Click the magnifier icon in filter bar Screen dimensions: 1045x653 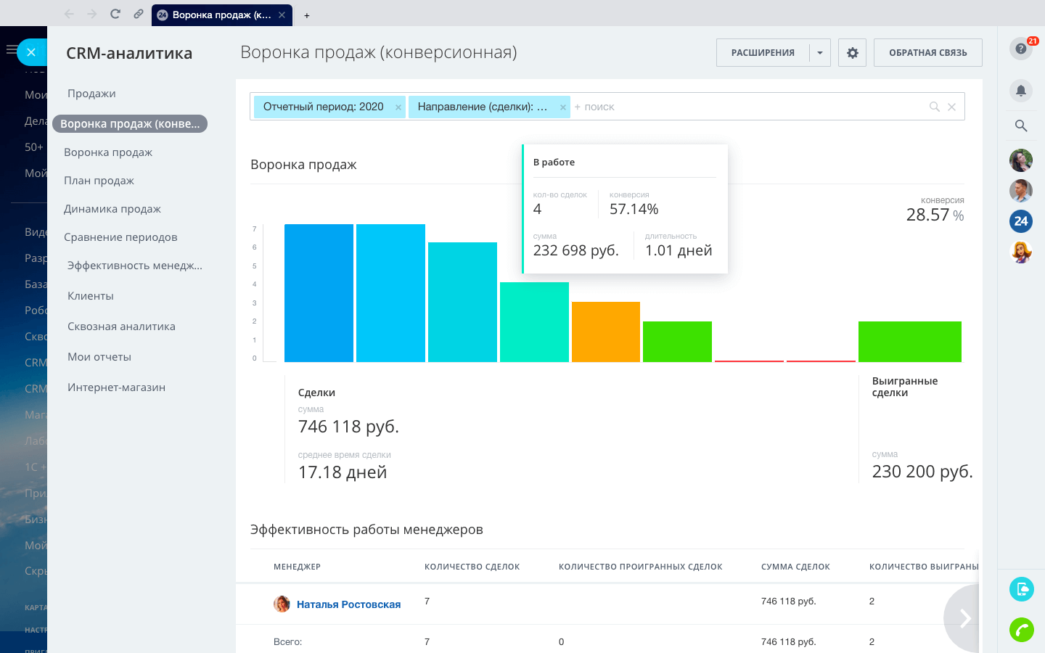coord(935,107)
